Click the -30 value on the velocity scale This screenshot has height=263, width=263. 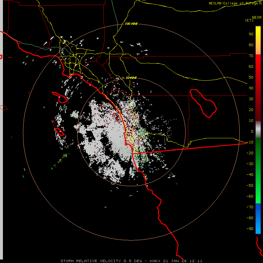point(250,164)
